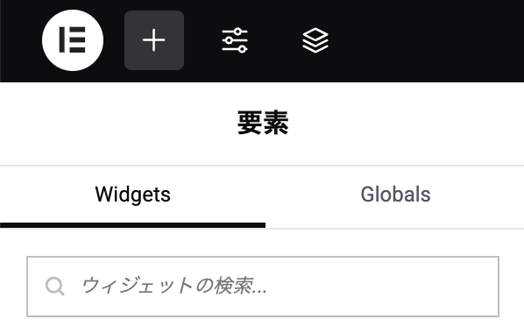Open global widgets via Globals label
The image size is (524, 333).
[395, 195]
